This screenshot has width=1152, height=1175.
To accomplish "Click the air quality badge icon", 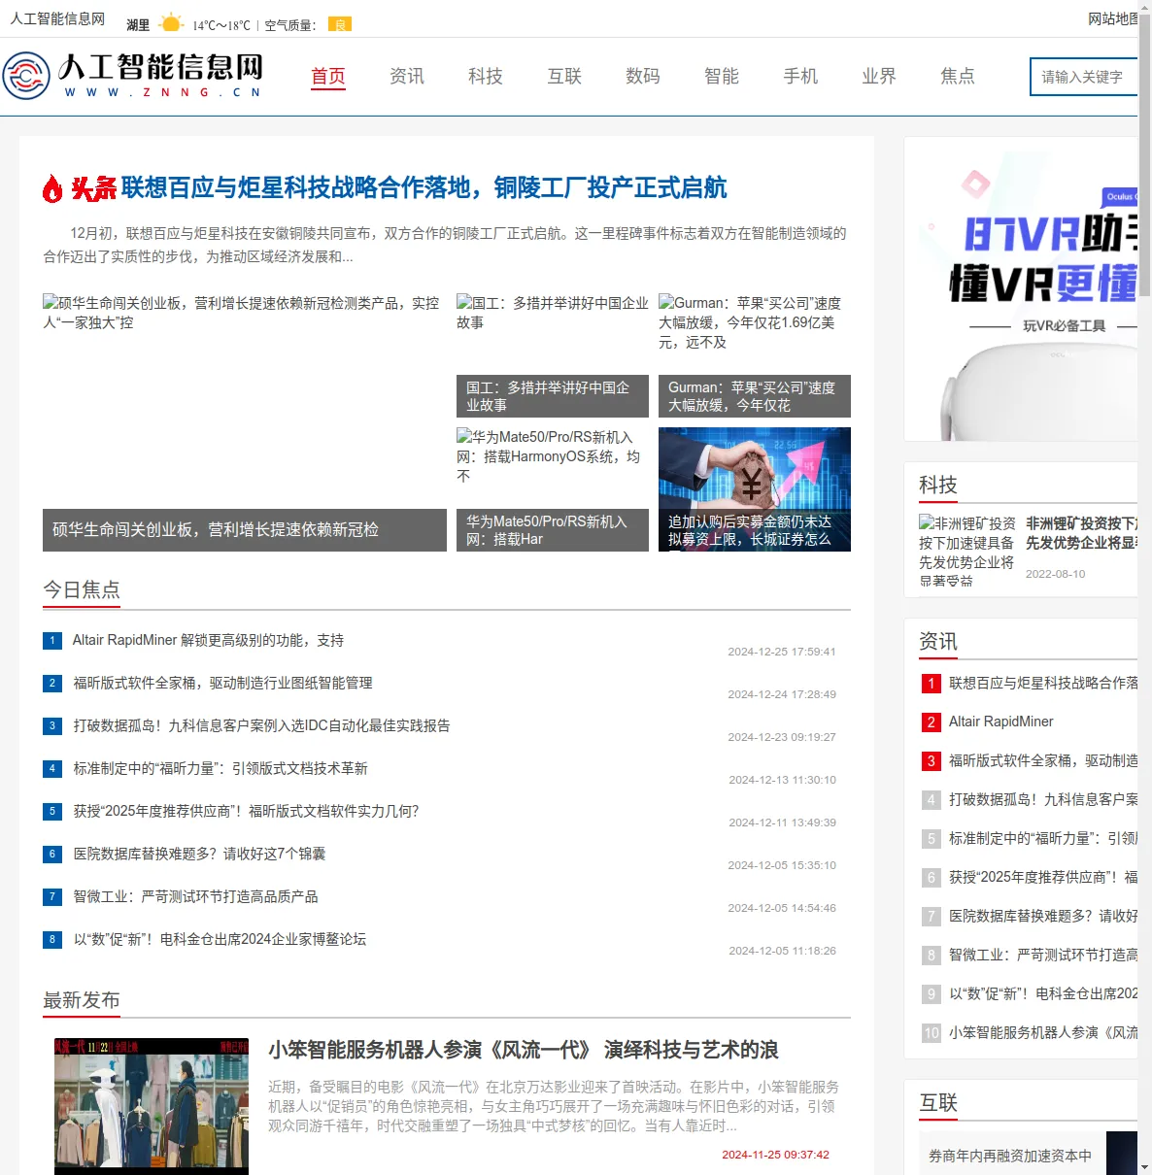I will [339, 24].
